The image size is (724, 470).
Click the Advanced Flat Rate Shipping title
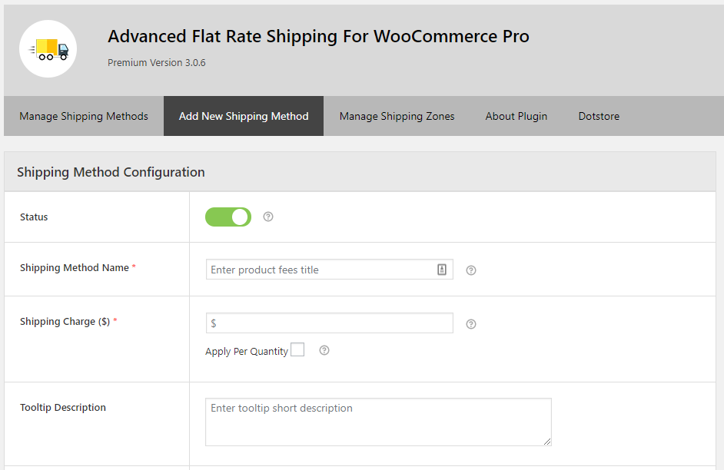[x=319, y=36]
